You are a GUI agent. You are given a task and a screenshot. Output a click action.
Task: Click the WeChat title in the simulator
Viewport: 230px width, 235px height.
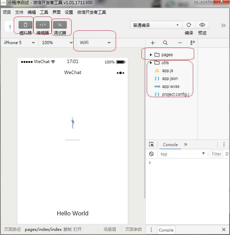click(73, 73)
